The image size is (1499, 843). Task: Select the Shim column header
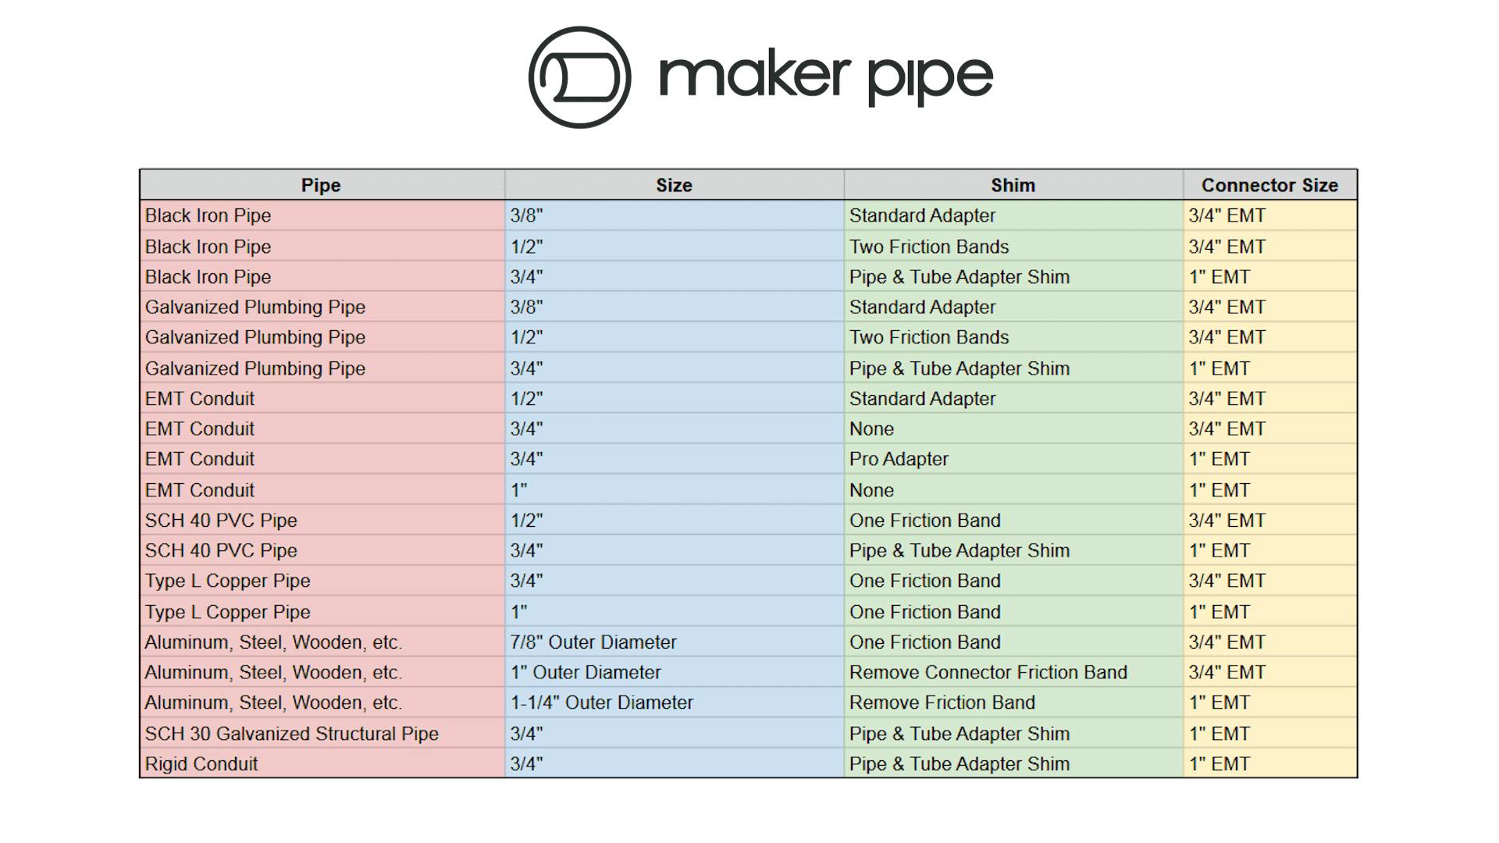1013,185
